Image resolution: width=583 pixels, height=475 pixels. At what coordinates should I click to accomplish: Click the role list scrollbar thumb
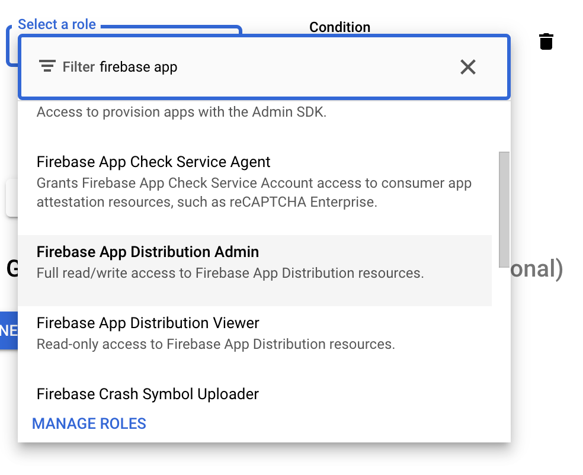504,207
